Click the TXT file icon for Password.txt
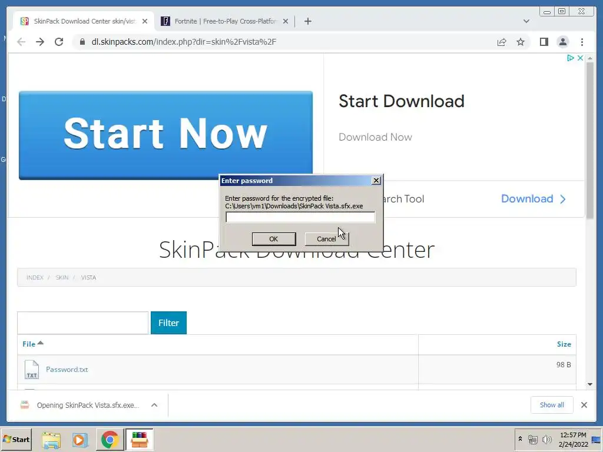The image size is (603, 452). pyautogui.click(x=32, y=370)
